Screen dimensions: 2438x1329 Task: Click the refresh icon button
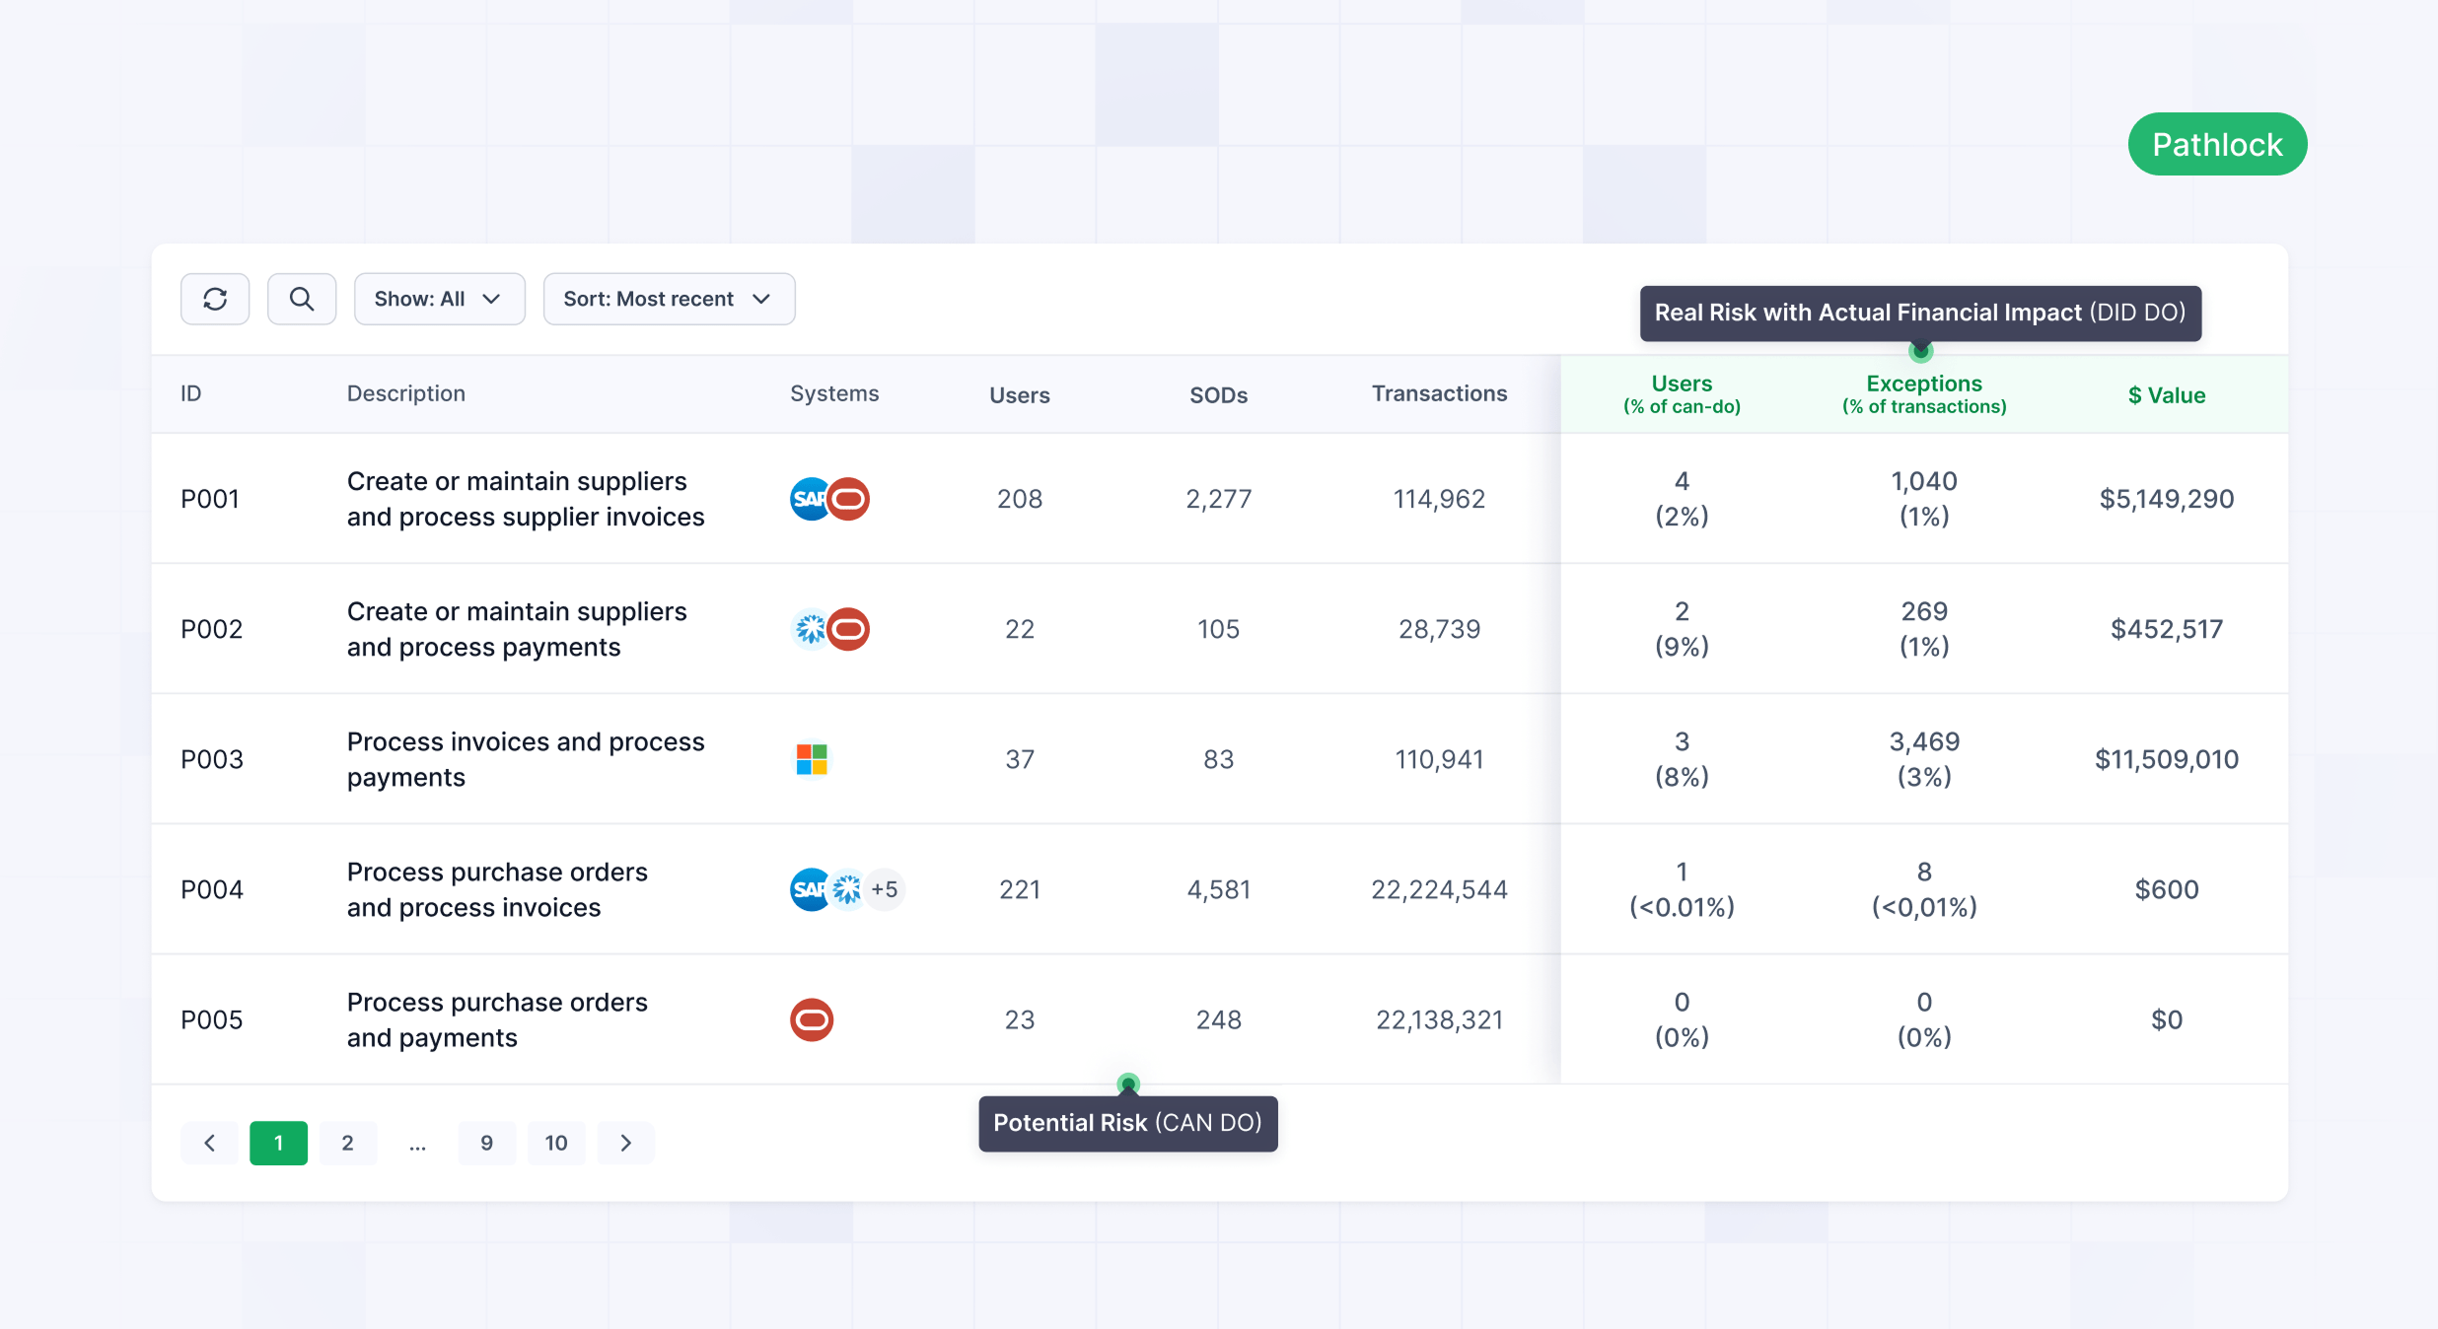click(215, 299)
